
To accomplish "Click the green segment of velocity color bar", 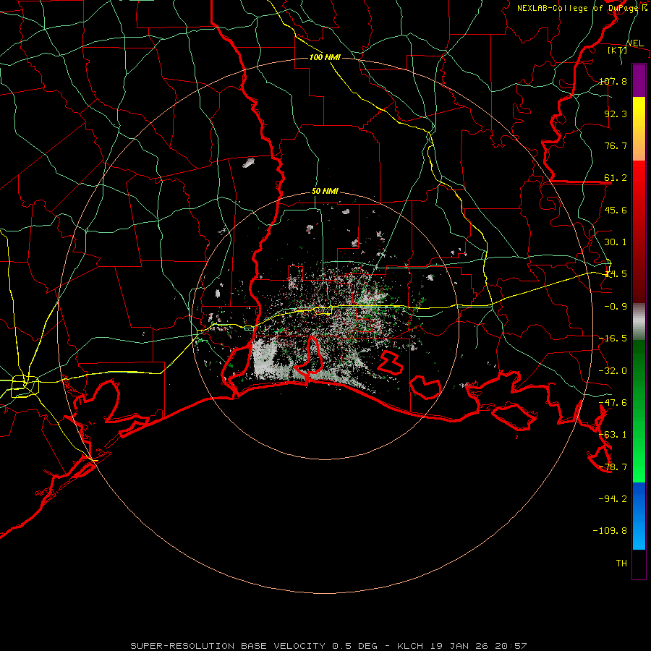I will (x=639, y=411).
